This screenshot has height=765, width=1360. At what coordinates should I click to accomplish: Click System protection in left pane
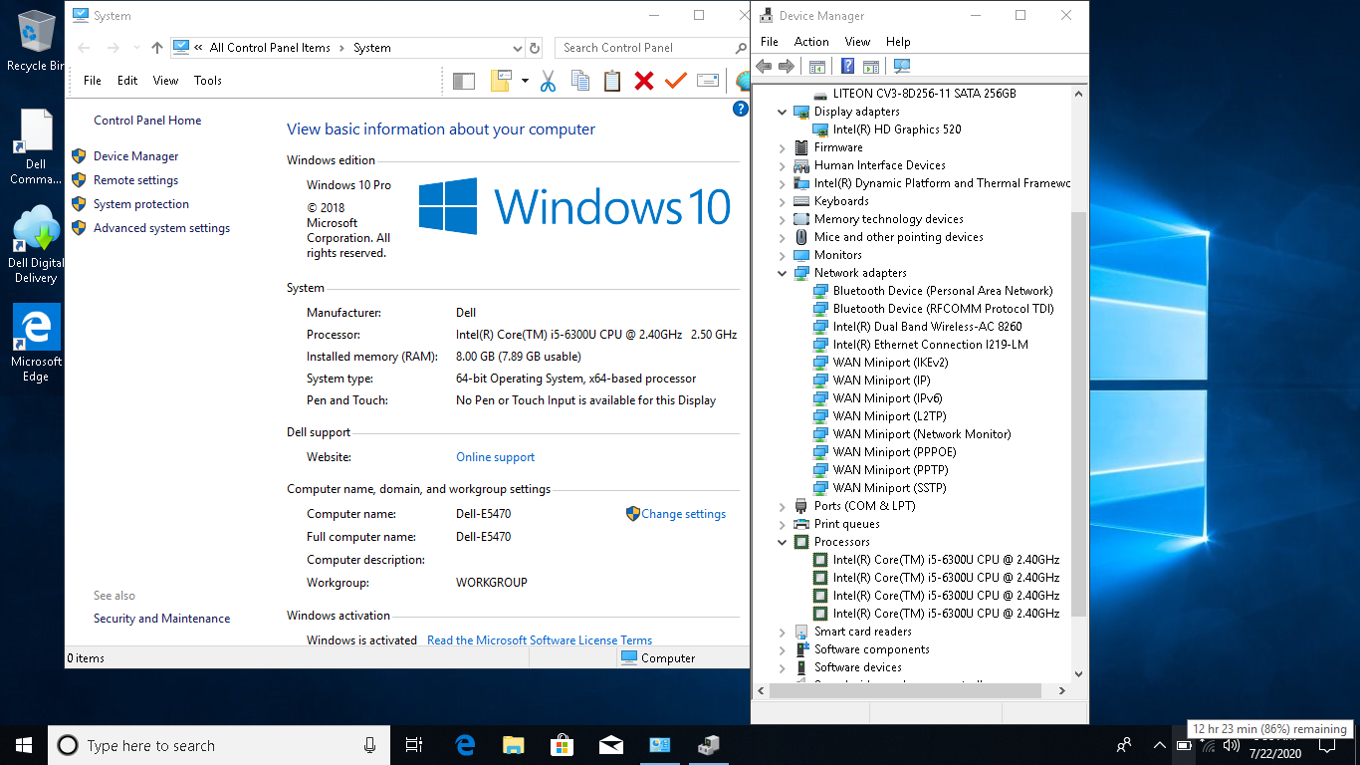pos(141,204)
